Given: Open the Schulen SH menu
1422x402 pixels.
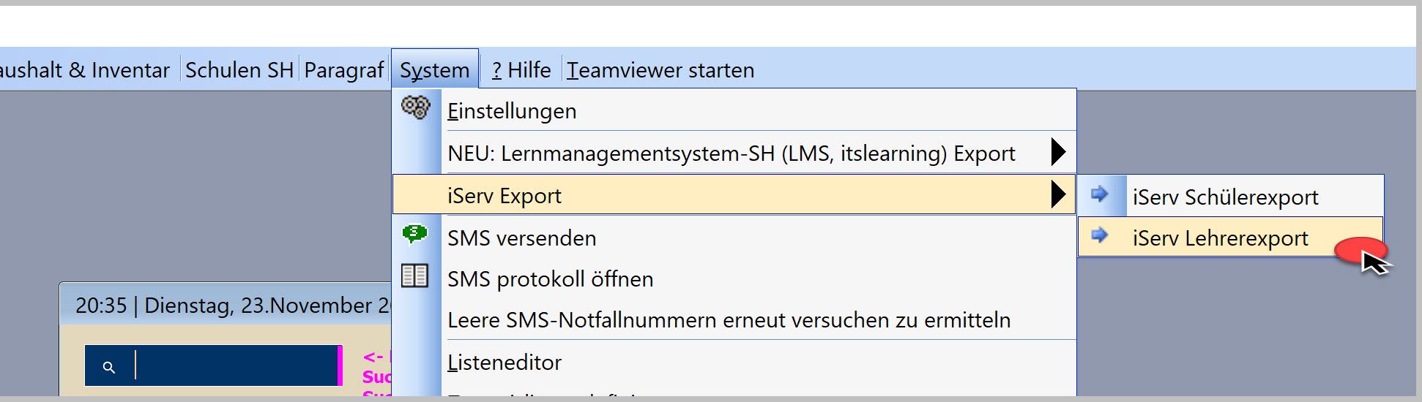Looking at the screenshot, I should [x=239, y=70].
